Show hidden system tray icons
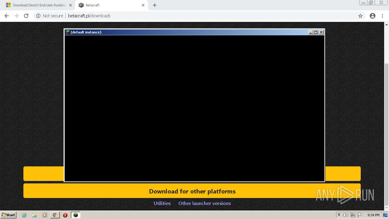This screenshot has width=389, height=219. pyautogui.click(x=339, y=215)
